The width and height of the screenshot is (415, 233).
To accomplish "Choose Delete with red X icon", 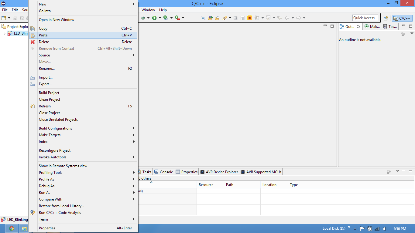I will (x=83, y=42).
